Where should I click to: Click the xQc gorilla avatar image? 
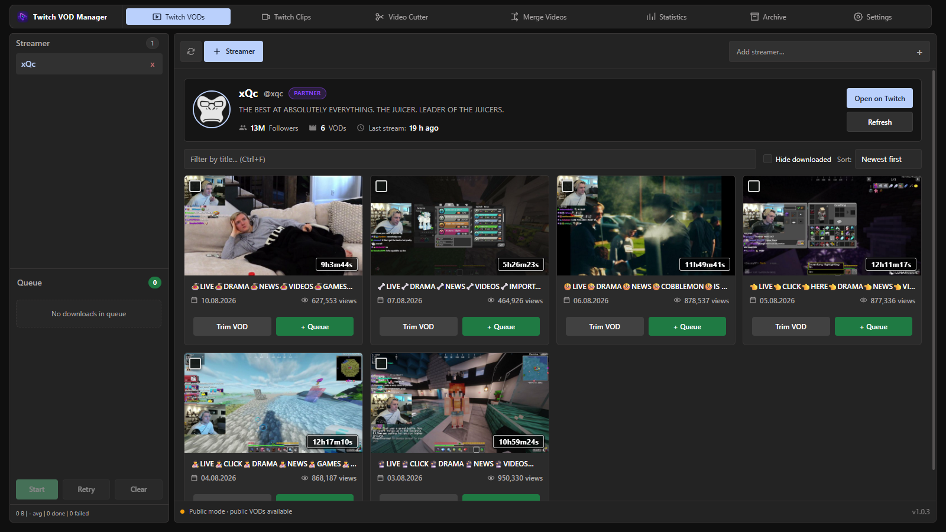coord(212,109)
